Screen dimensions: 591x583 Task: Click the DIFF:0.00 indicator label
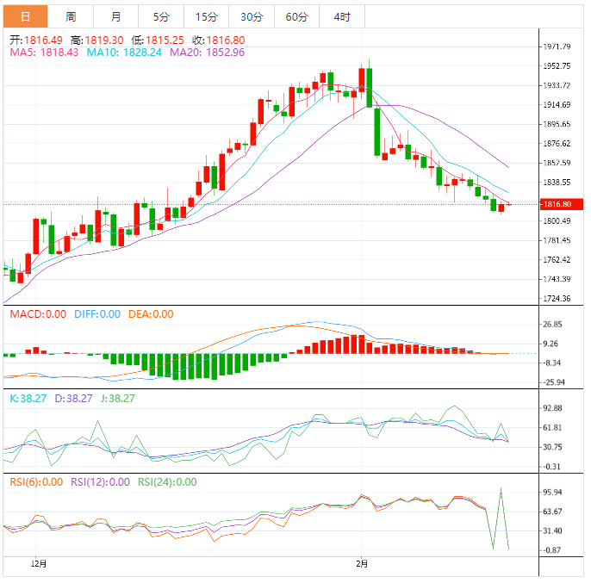tap(97, 314)
